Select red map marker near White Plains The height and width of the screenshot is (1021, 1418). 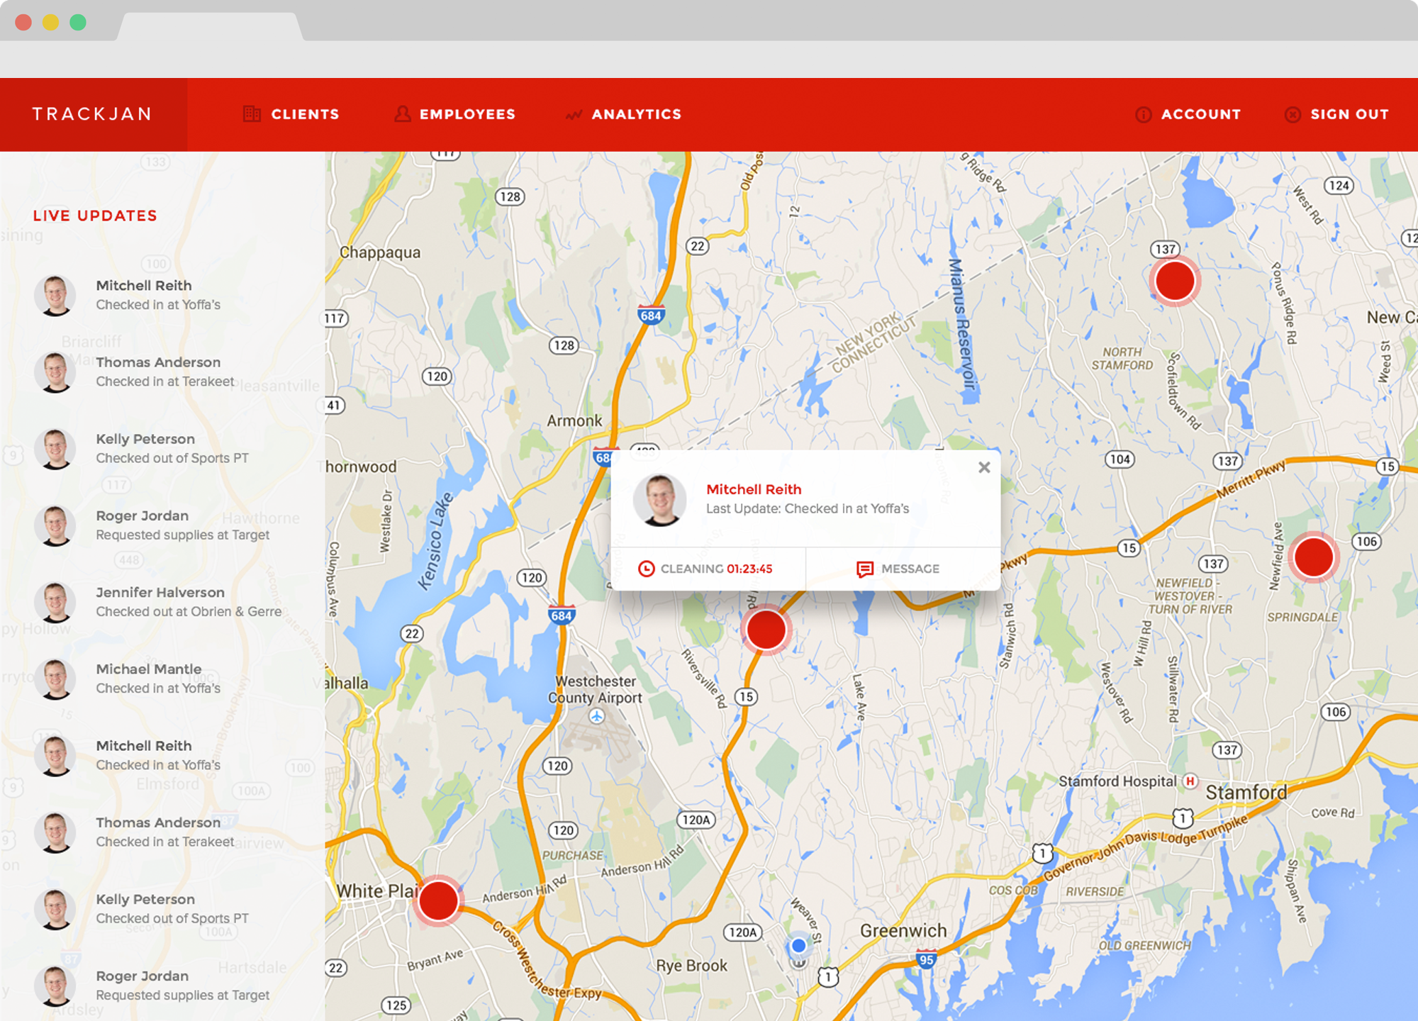tap(438, 900)
